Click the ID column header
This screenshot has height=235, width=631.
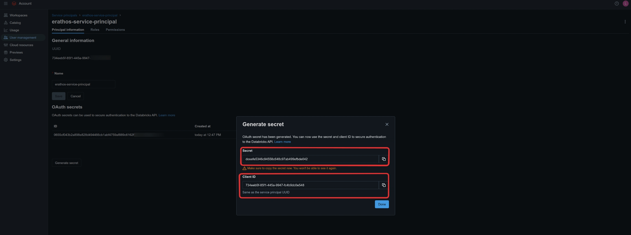(55, 126)
